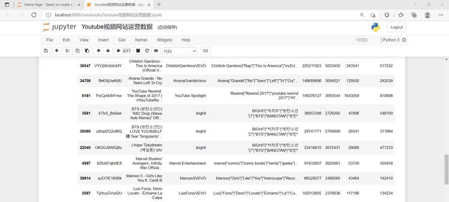Run the cell with 运行 button
This screenshot has width=449, height=202.
point(124,50)
